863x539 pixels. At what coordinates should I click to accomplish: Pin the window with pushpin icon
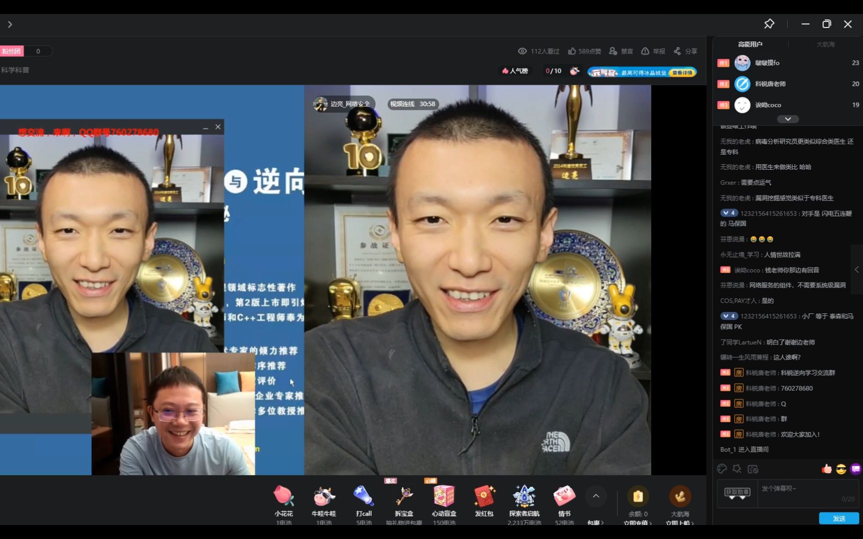pyautogui.click(x=769, y=23)
